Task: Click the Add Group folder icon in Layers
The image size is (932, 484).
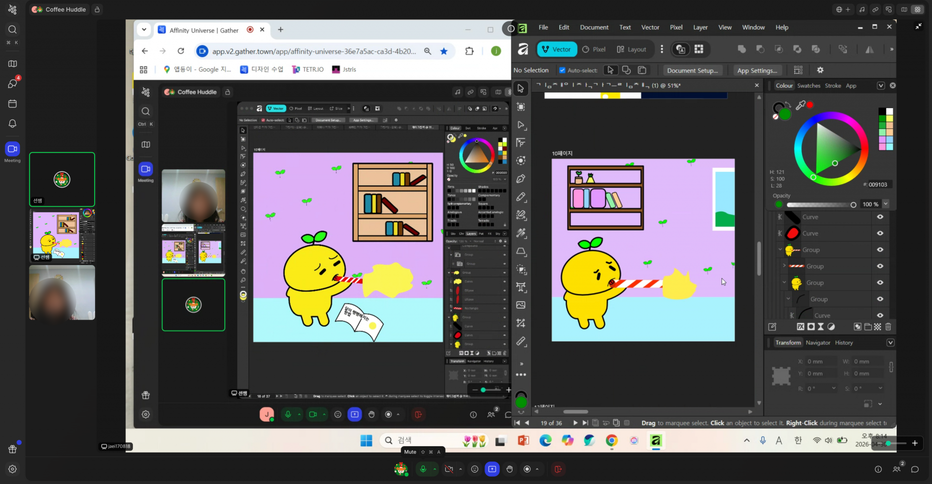Action: (x=868, y=327)
